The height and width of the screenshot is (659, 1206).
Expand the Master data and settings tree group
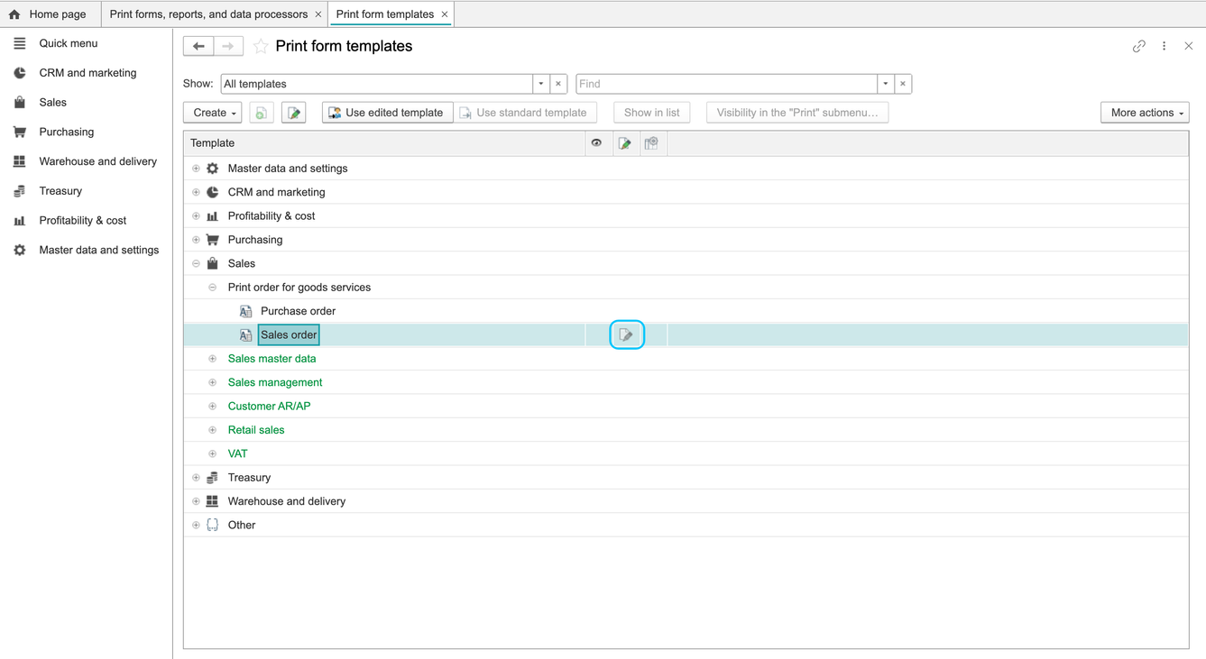point(196,169)
